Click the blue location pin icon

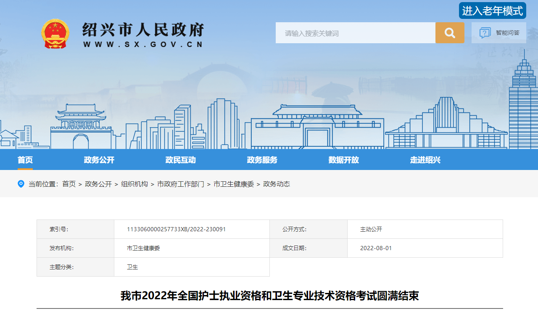[x=21, y=184]
